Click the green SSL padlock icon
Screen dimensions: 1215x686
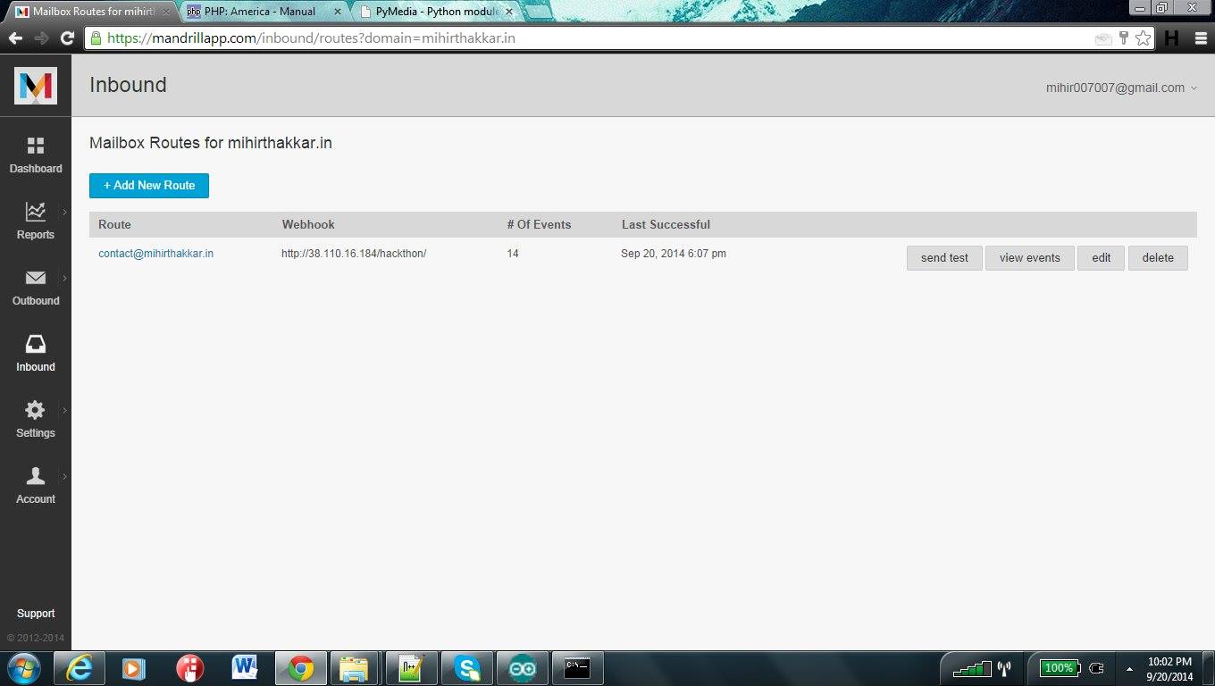tap(96, 38)
